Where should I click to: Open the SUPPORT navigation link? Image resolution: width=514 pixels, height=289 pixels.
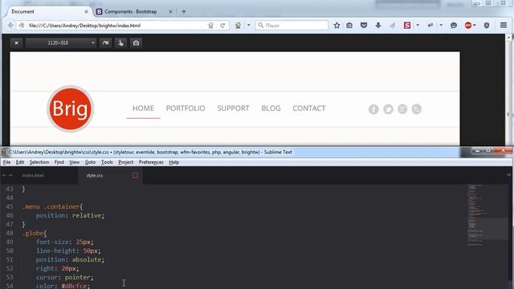click(233, 108)
